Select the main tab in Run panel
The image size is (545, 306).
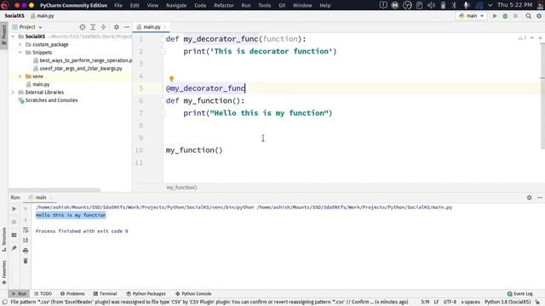[41, 197]
